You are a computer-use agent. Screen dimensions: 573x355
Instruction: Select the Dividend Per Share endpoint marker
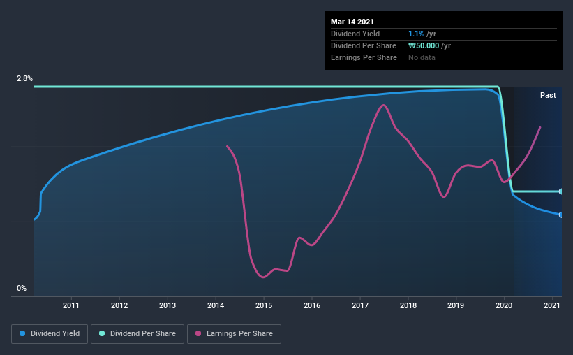click(561, 191)
